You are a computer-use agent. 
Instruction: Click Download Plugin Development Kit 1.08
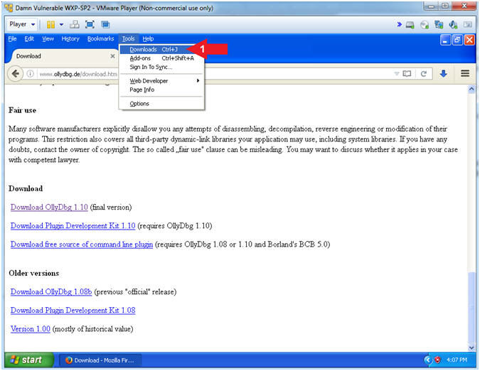tap(73, 311)
